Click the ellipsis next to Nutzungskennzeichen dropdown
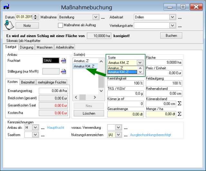 click(126, 135)
